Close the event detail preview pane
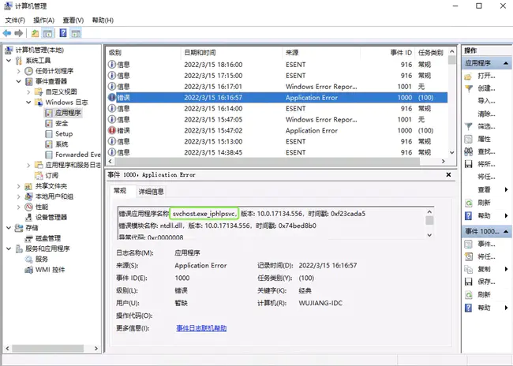 [x=448, y=175]
